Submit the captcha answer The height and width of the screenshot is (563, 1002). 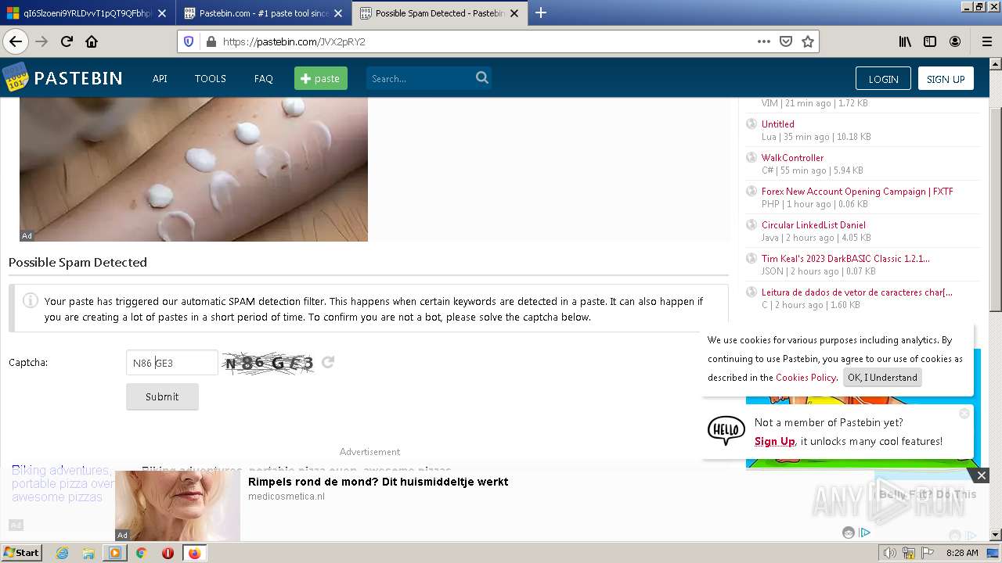pos(162,396)
